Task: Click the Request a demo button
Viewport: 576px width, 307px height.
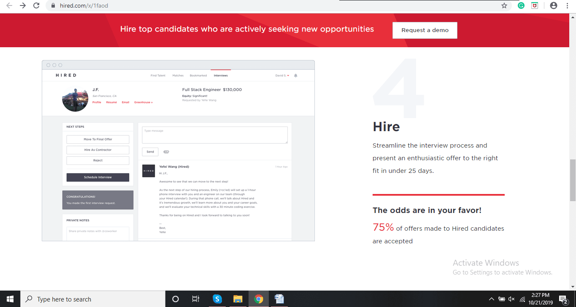Action: pos(425,30)
